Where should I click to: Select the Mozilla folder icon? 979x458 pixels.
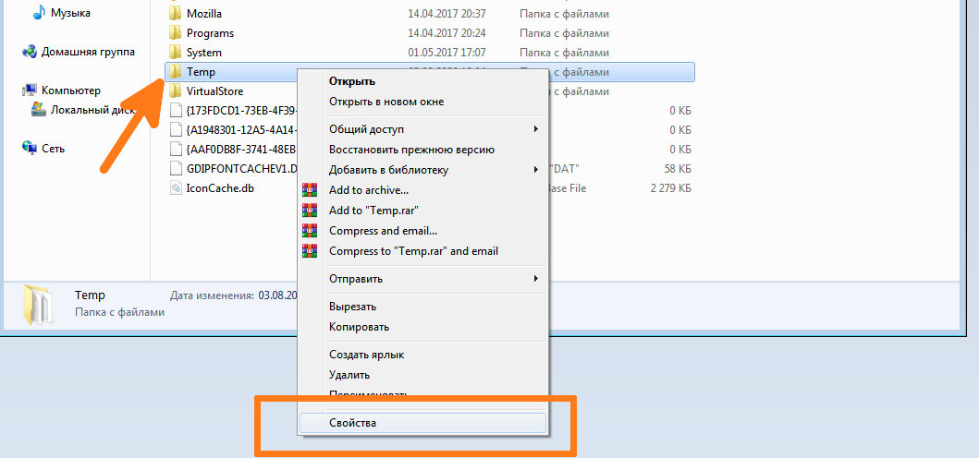(x=176, y=14)
